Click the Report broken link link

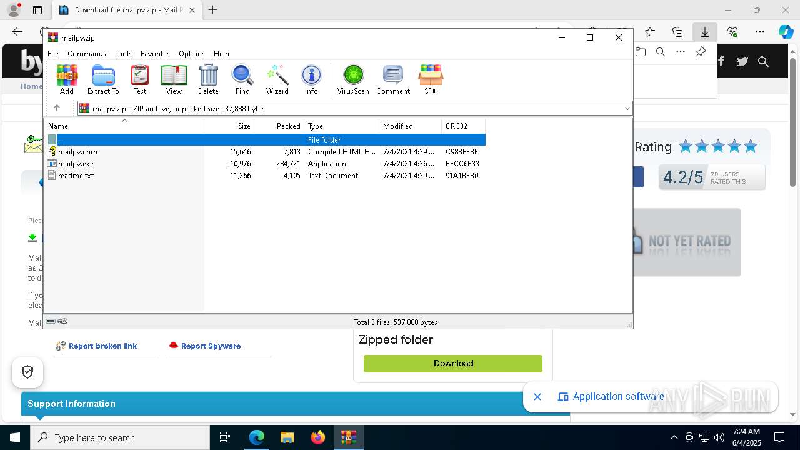click(x=102, y=346)
